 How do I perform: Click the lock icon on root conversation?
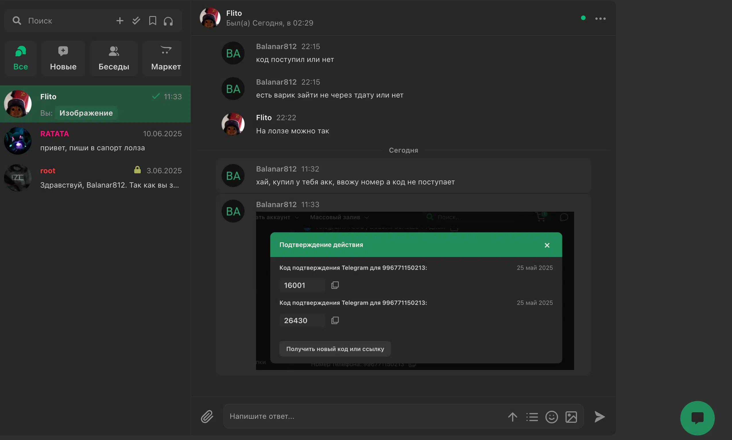tap(137, 170)
